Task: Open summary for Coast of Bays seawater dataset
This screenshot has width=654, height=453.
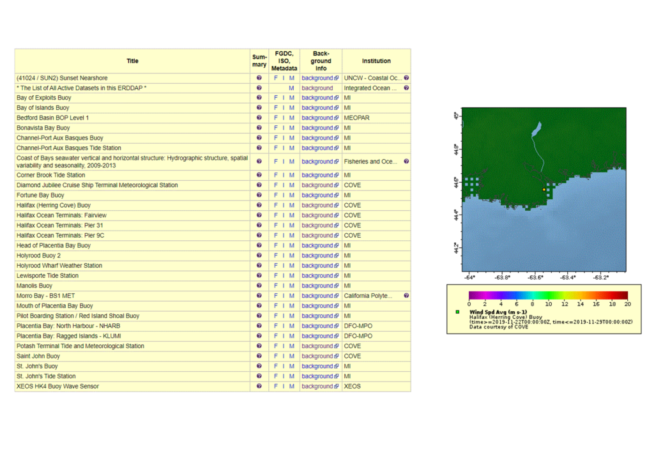Action: [x=259, y=162]
